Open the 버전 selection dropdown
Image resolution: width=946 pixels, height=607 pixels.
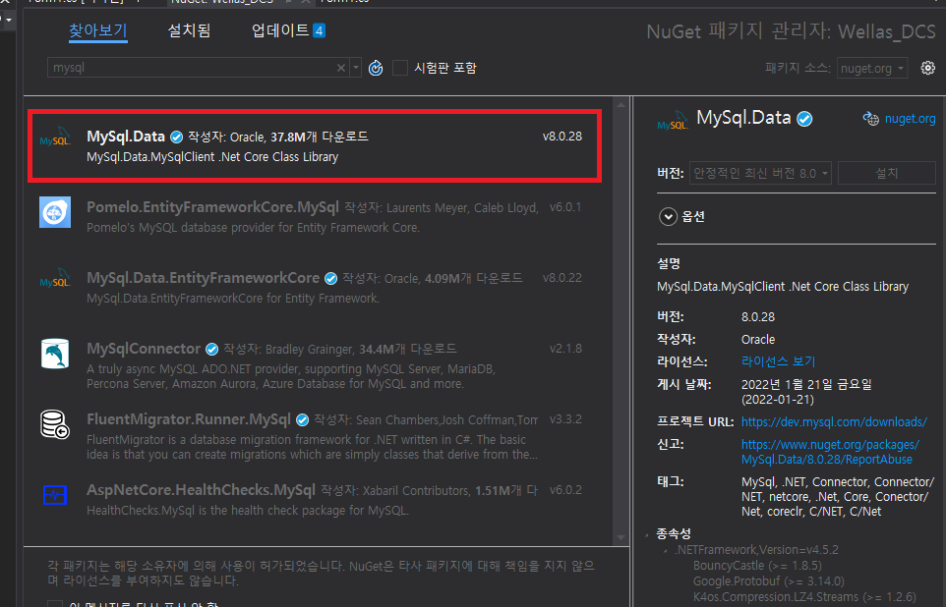tap(760, 173)
